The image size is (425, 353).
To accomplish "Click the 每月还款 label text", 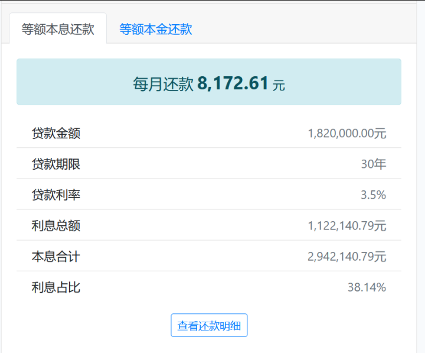I will coord(163,84).
